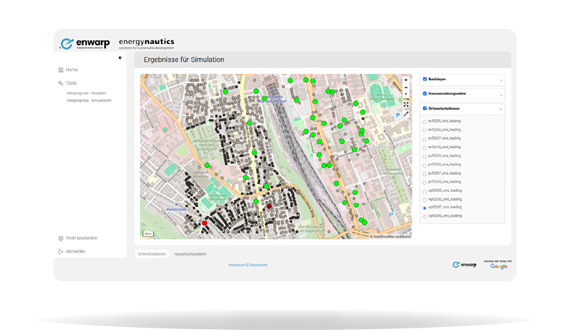570x330 pixels.
Task: Click the footer enwarp logo
Action: 464,265
